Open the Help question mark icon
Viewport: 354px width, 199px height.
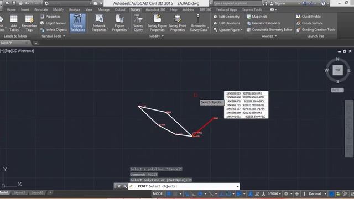click(323, 3)
